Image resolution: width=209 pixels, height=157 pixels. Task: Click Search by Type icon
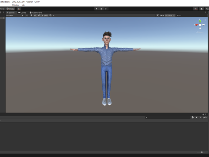click(x=193, y=117)
